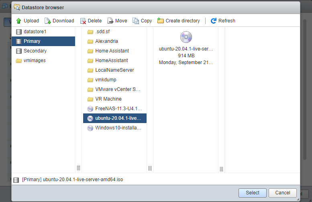Screen dimensions: 312x202
Task: Open the Alexandria folder
Action: pos(115,41)
